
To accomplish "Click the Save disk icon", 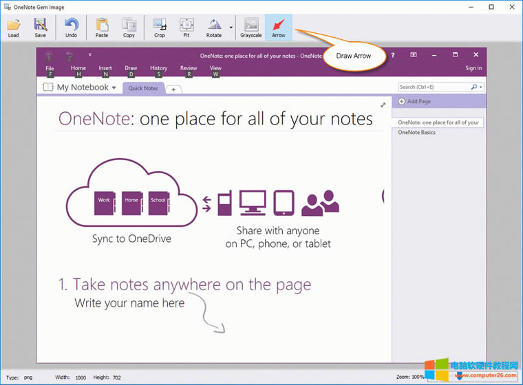I will (x=41, y=26).
